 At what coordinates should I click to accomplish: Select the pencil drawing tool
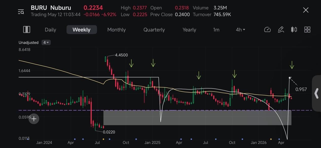281,30
